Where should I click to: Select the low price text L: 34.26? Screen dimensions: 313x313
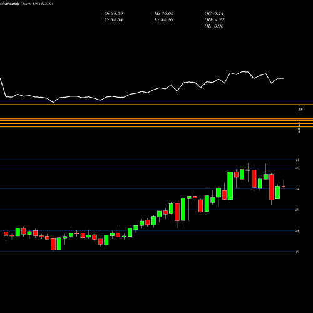point(163,20)
